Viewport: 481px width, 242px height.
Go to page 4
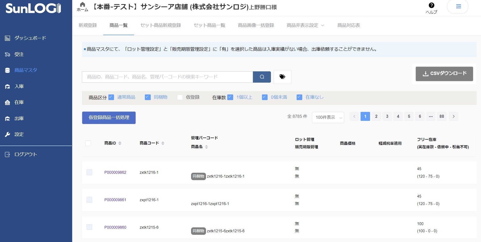click(x=398, y=117)
